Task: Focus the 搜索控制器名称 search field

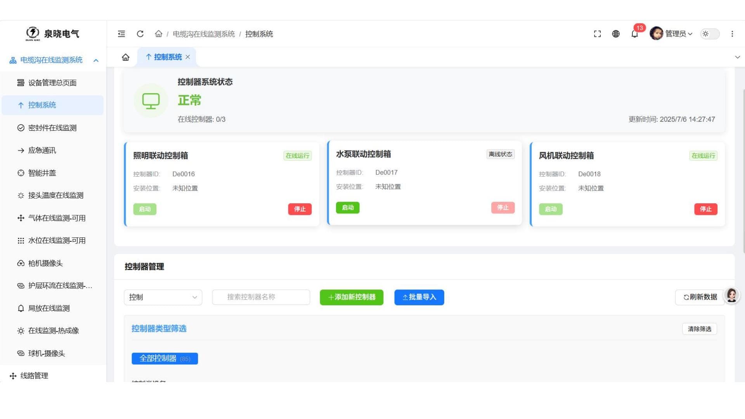Action: (261, 297)
